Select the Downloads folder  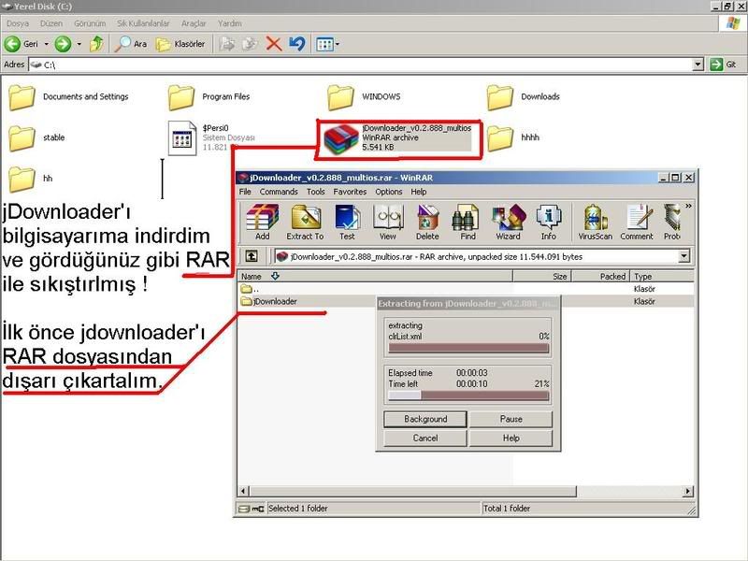pyautogui.click(x=524, y=97)
